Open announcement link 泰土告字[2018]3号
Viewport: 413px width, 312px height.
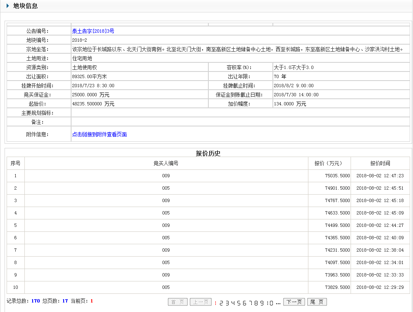pos(93,31)
